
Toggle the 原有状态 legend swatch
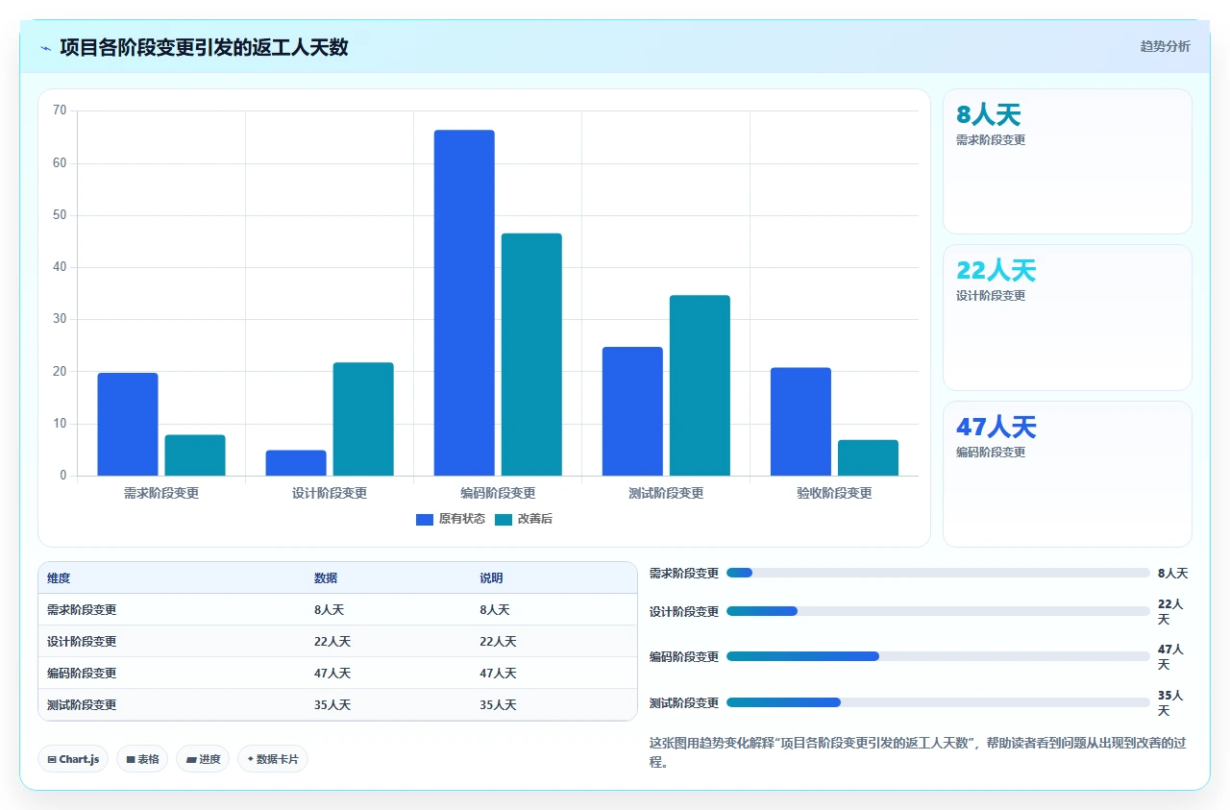(x=425, y=519)
